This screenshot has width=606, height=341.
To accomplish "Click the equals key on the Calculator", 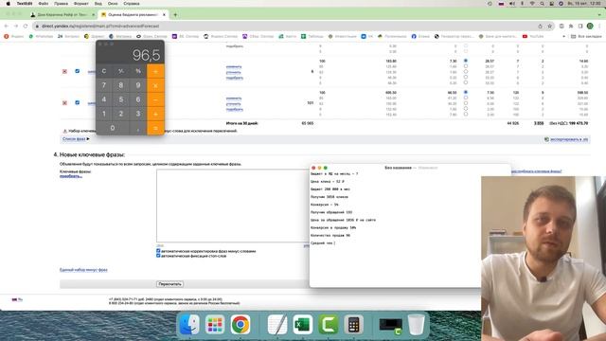I will coord(155,128).
